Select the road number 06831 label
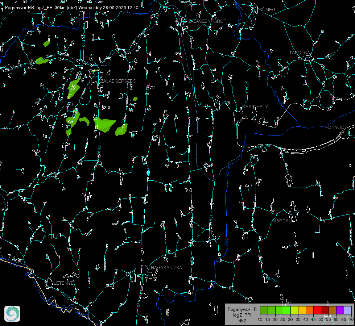The height and width of the screenshot is (326, 355). [211, 220]
